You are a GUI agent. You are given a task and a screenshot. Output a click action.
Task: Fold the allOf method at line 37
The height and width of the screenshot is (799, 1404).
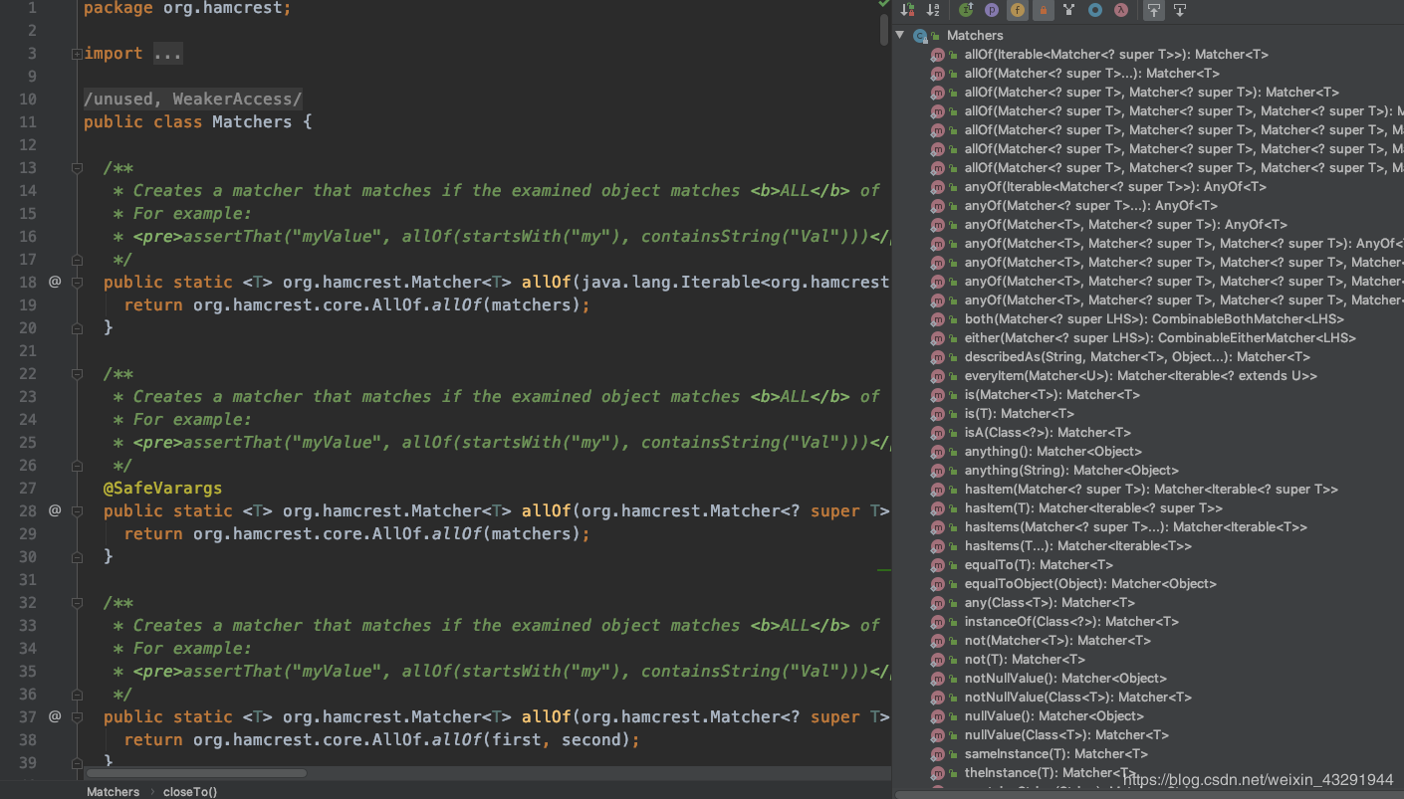77,717
